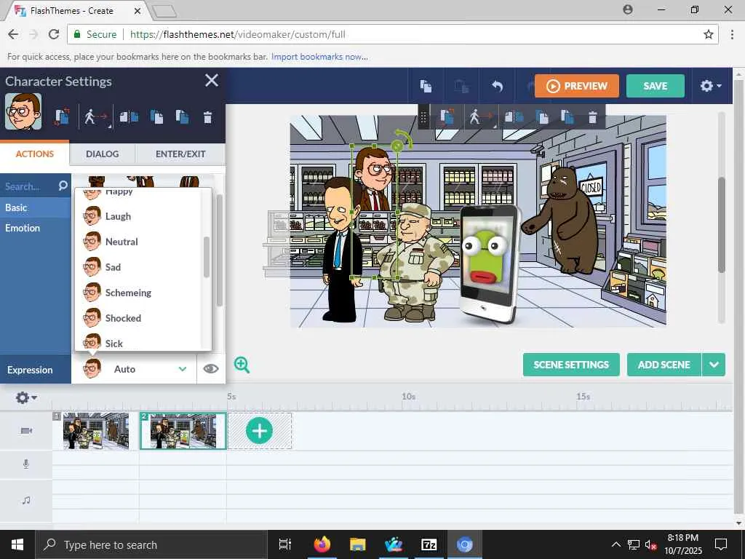Viewport: 745px width, 559px height.
Task: Click send backward icon in Character Settings panel
Action: click(182, 117)
